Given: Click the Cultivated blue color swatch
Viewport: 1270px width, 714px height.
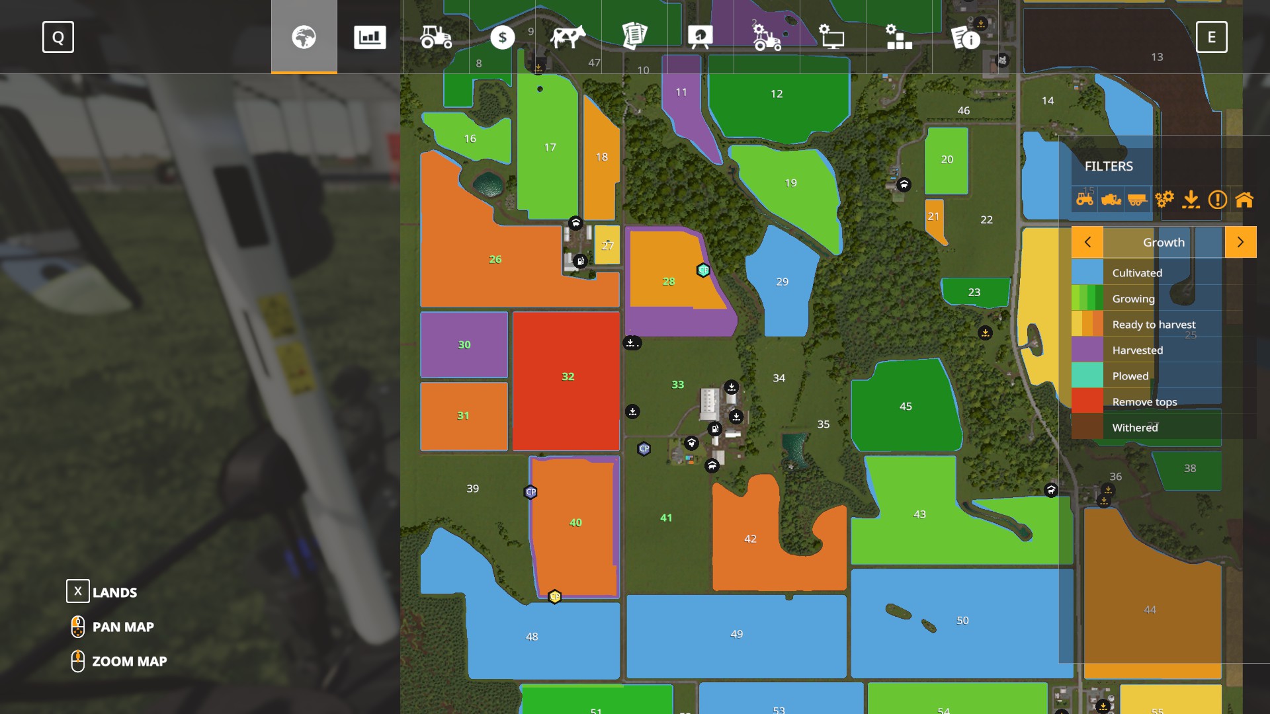Looking at the screenshot, I should (x=1087, y=272).
